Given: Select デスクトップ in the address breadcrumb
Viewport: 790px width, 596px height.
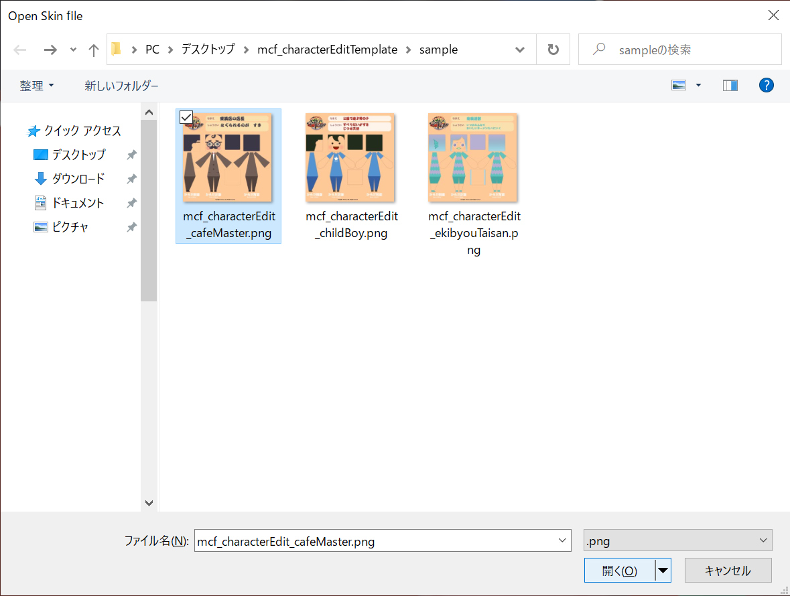Looking at the screenshot, I should [208, 50].
